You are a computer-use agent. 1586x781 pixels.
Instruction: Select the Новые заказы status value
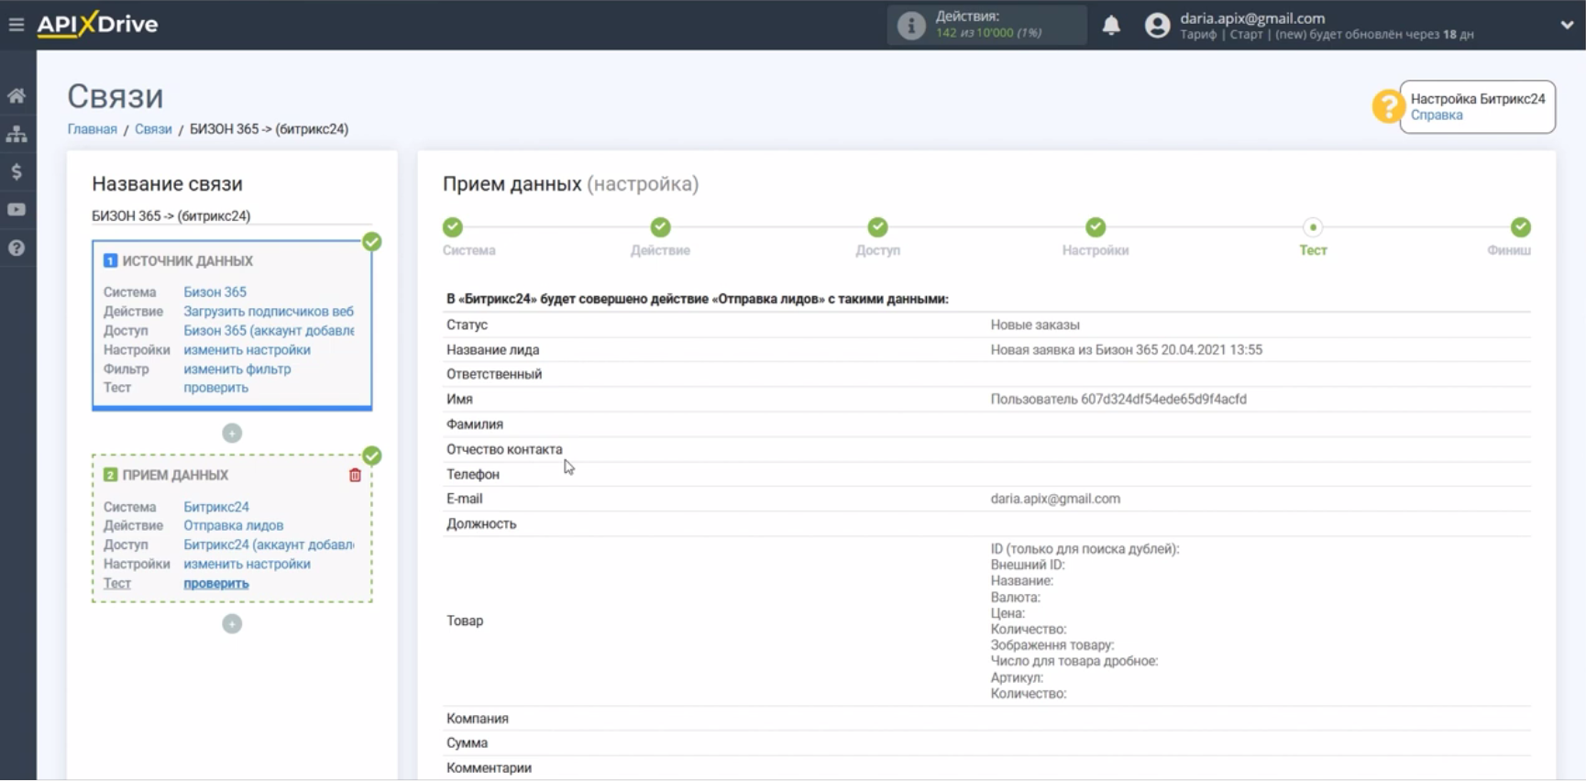click(x=1035, y=325)
